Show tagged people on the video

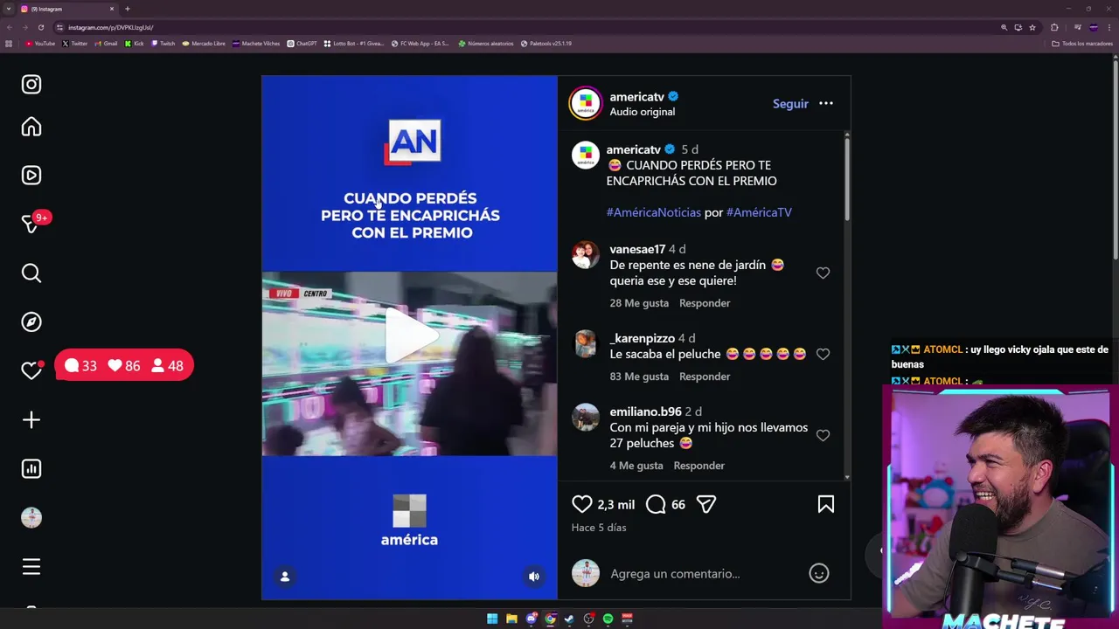coord(284,577)
